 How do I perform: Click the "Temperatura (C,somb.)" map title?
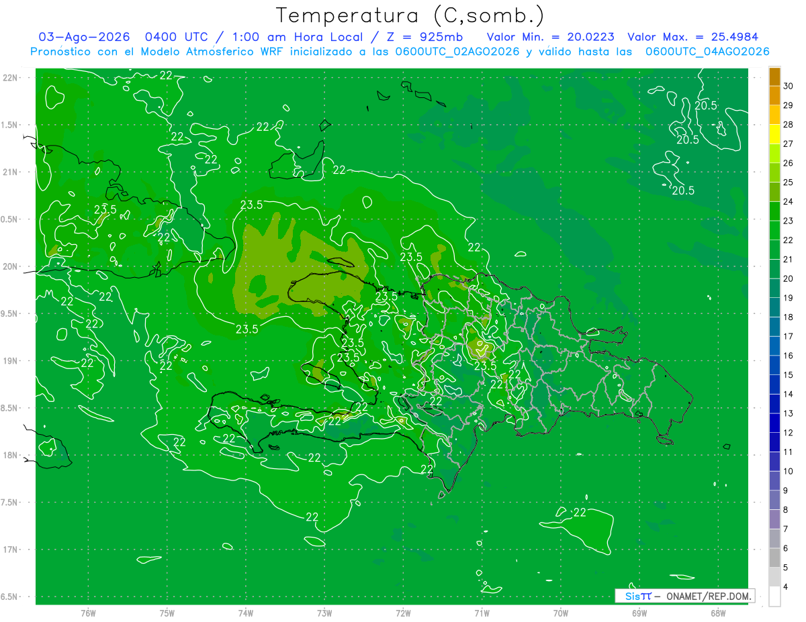click(410, 15)
